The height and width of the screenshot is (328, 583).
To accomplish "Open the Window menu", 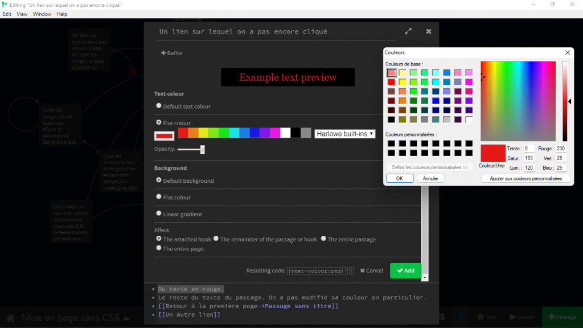I will pos(42,14).
